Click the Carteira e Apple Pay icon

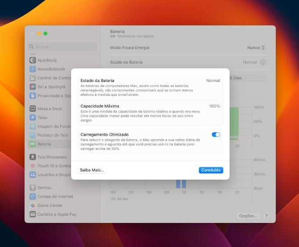[33, 214]
